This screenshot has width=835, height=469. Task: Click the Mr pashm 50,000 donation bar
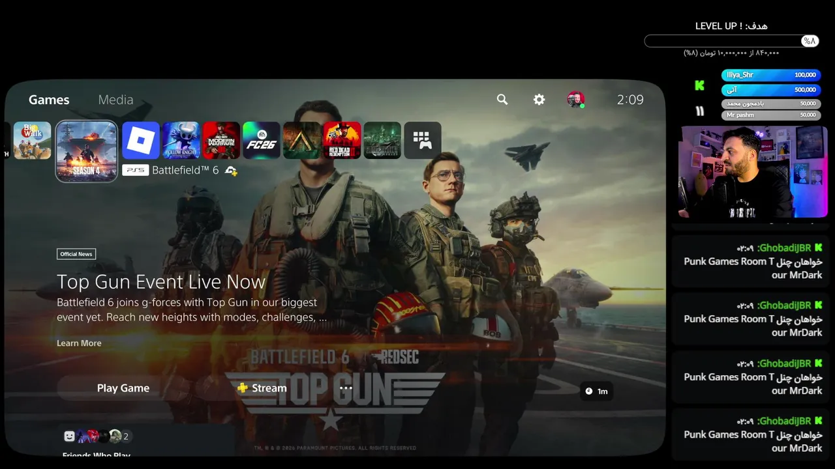pos(771,115)
